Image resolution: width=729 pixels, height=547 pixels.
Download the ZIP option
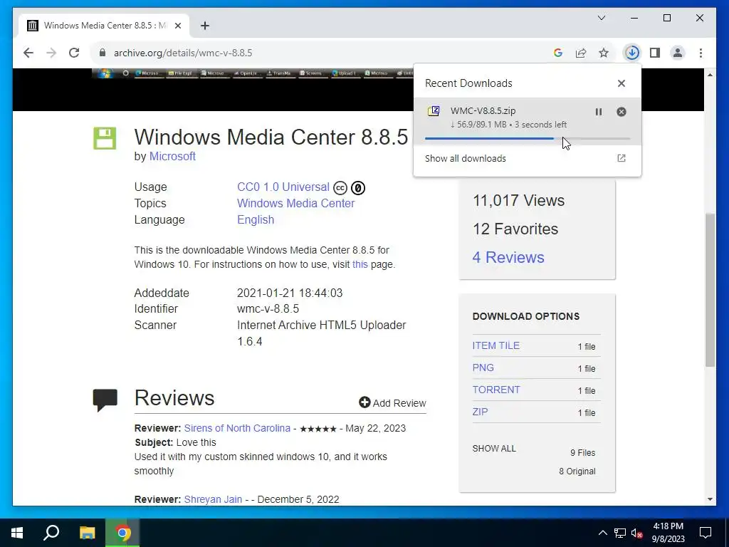(481, 412)
